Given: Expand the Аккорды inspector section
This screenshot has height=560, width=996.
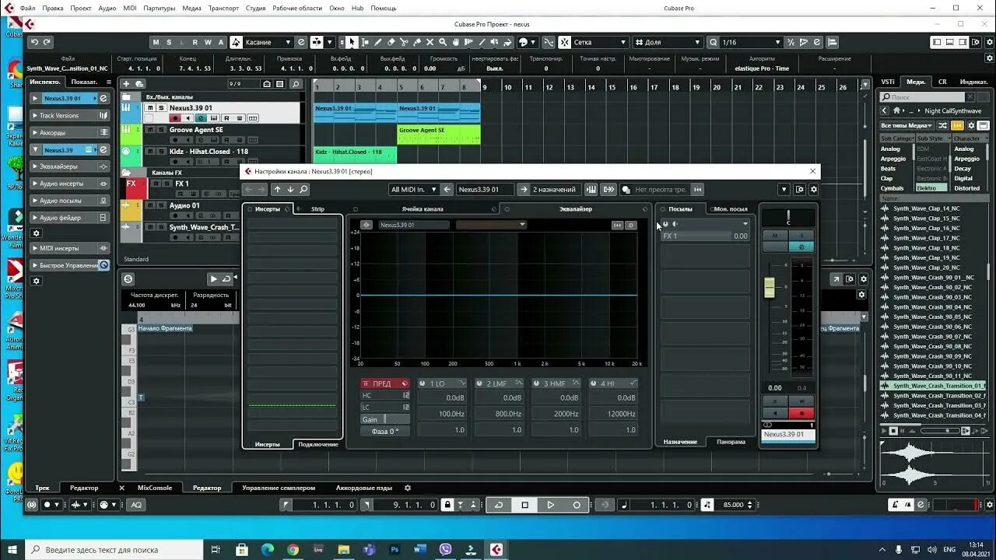Looking at the screenshot, I should [70, 132].
